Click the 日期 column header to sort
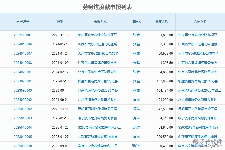 [60, 22]
